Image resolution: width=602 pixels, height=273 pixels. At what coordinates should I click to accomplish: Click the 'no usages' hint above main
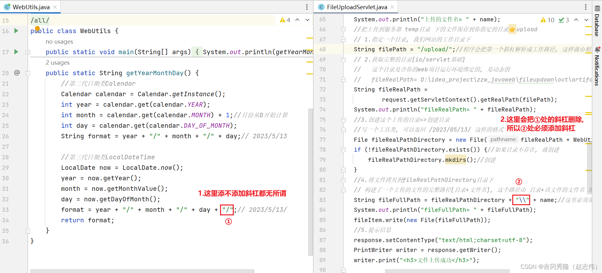[59, 42]
